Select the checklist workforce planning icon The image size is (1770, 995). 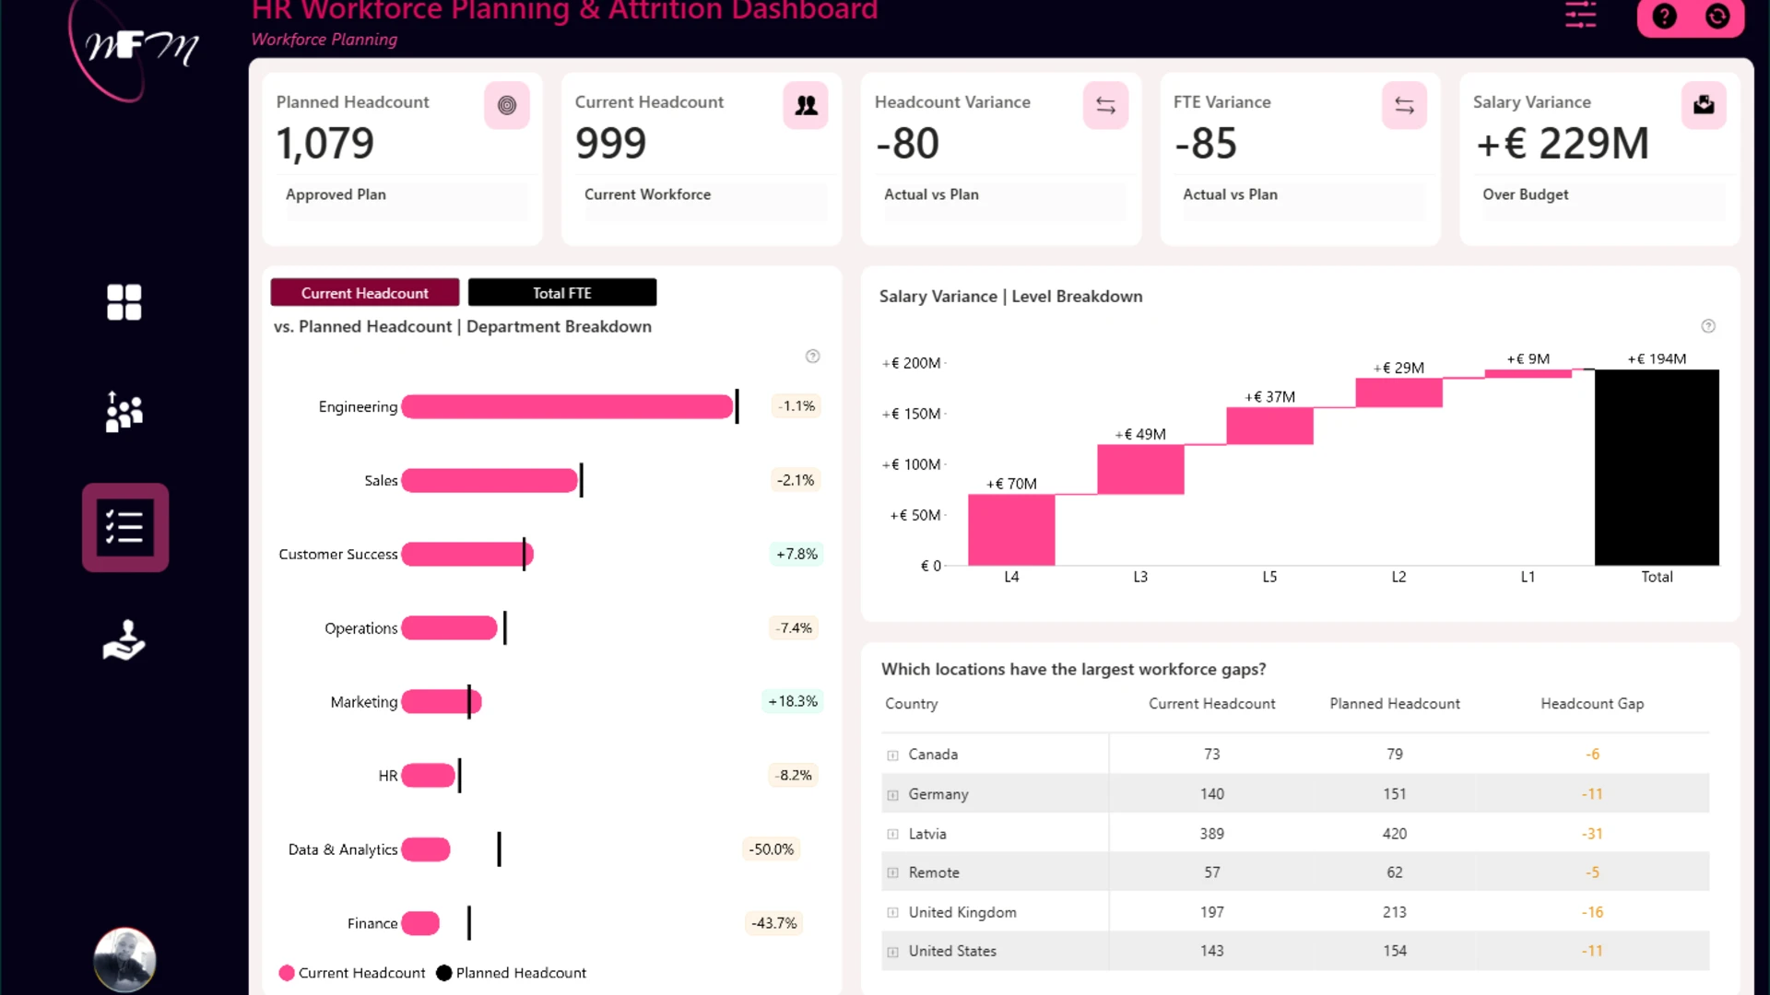pyautogui.click(x=124, y=527)
